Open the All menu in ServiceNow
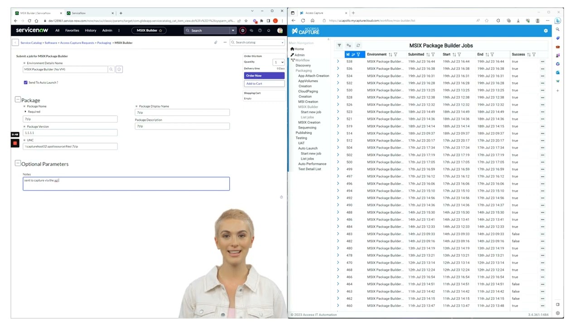 [58, 30]
